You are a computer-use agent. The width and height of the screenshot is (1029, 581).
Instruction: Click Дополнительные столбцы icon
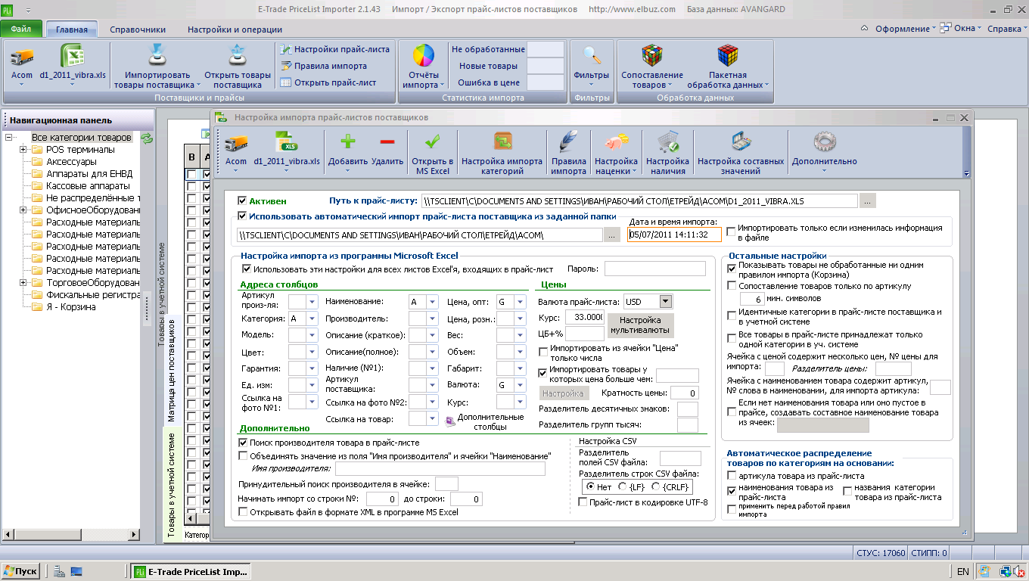(450, 421)
